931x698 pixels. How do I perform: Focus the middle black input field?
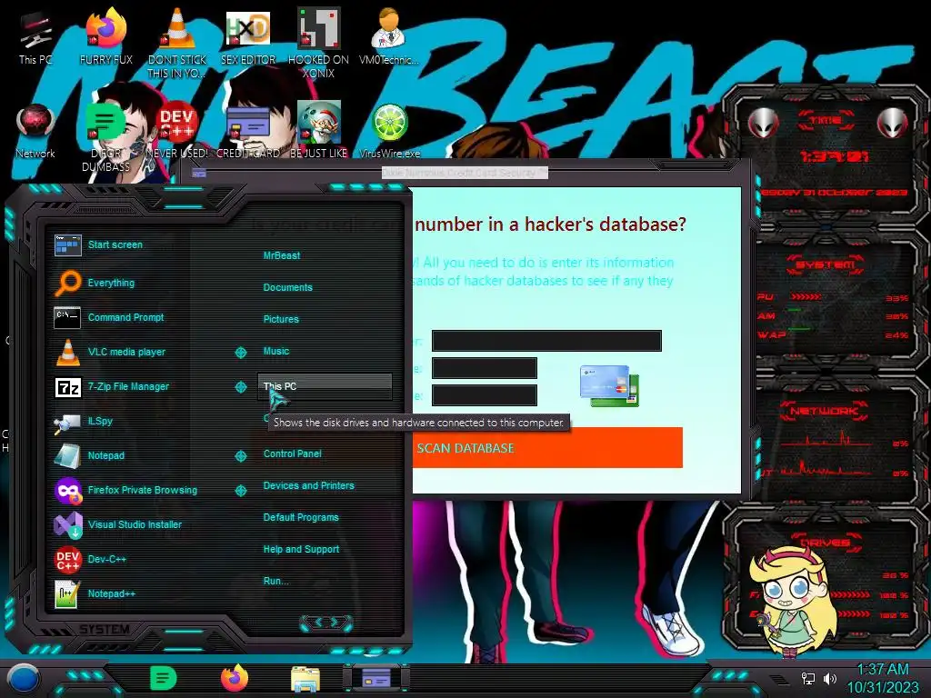[x=485, y=368]
